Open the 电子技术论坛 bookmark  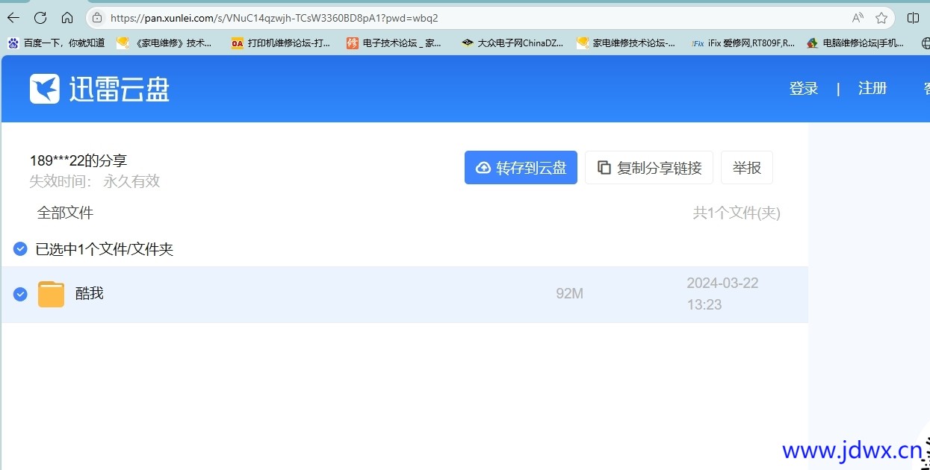click(x=394, y=43)
